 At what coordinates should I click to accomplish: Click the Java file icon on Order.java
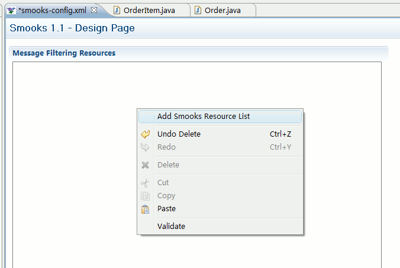tap(198, 10)
